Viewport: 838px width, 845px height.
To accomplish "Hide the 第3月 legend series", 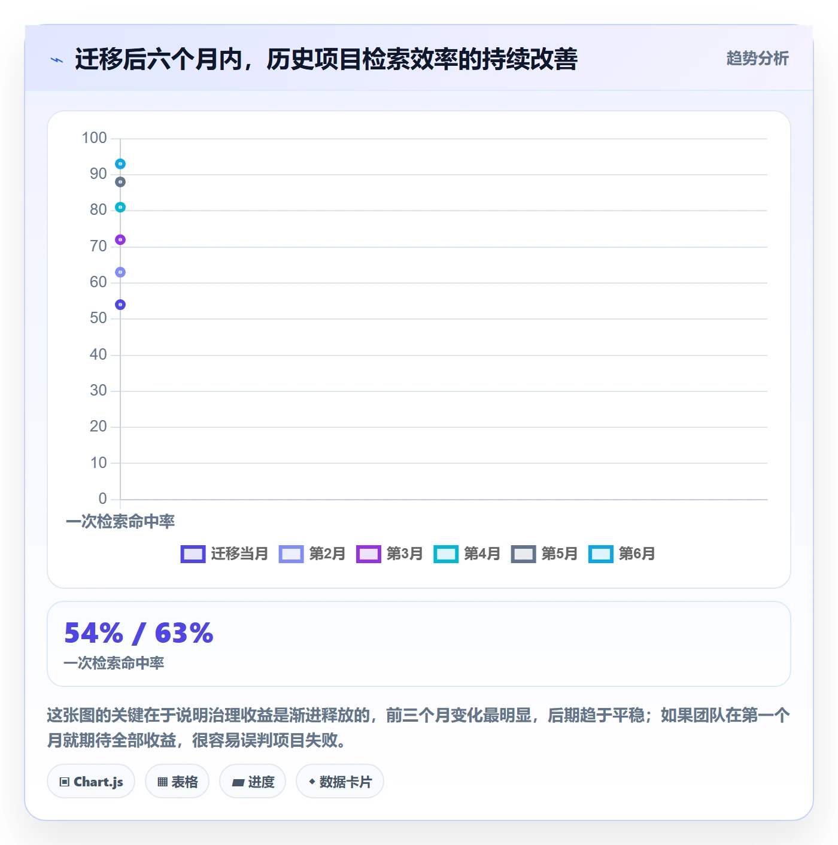I will point(389,554).
